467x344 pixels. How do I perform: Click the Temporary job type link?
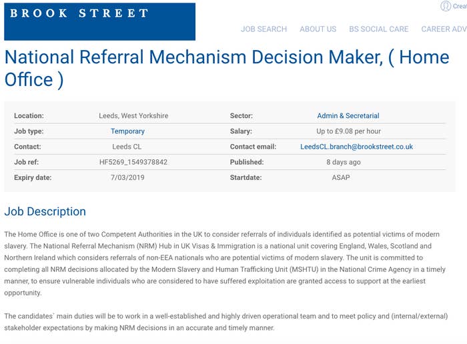pos(127,131)
